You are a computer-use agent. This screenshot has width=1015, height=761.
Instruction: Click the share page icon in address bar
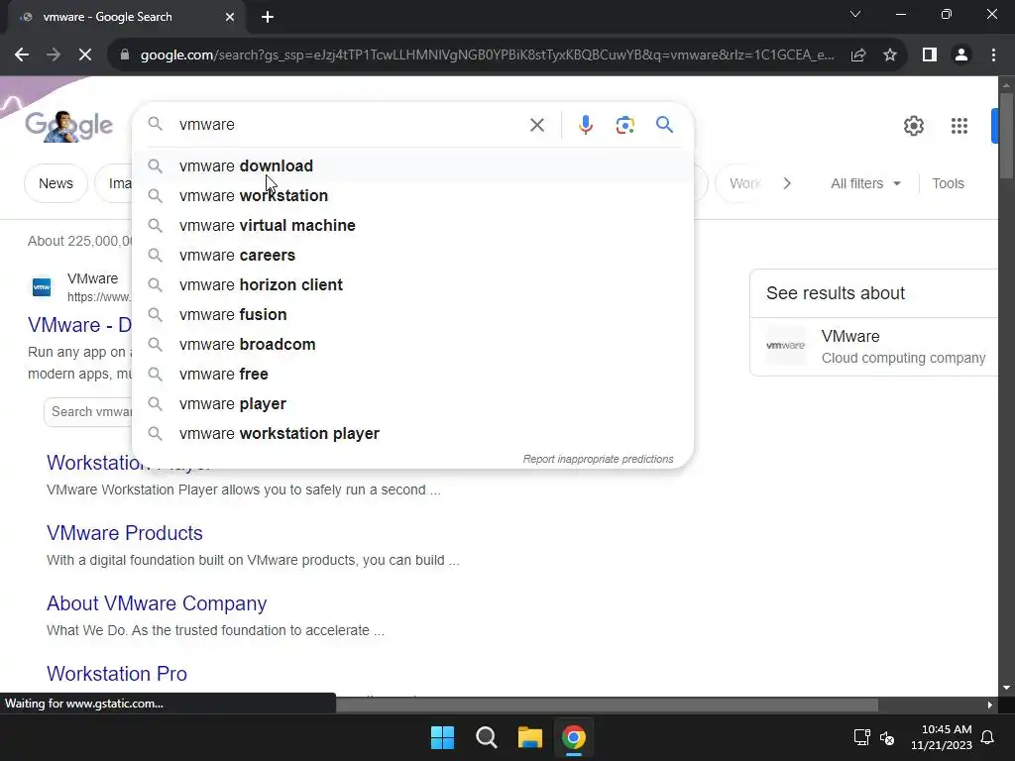[858, 55]
